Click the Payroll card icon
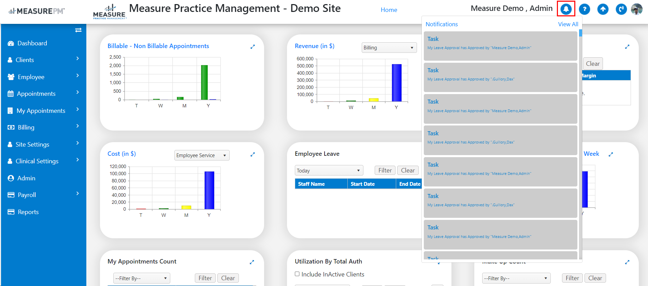 11,195
